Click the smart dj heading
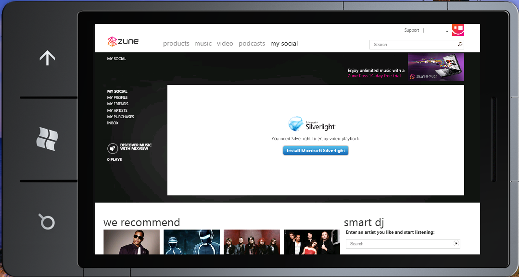Screen dimensions: 519x277 (364, 222)
